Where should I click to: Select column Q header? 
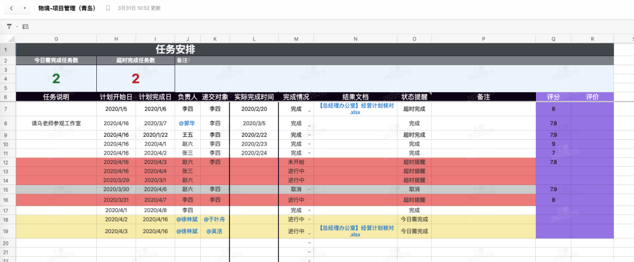tap(553, 39)
